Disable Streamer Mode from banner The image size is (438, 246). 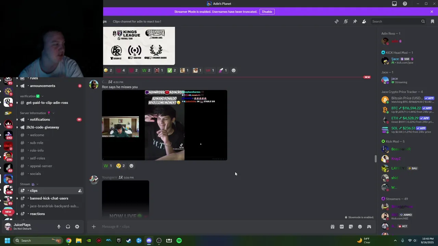(267, 12)
